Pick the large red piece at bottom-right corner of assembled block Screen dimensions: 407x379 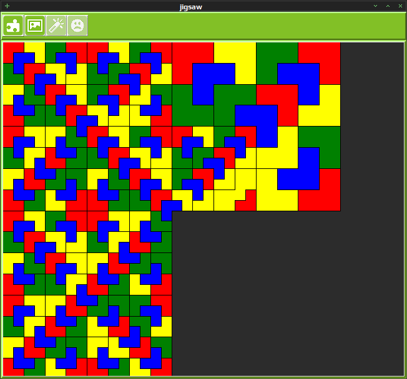[330, 200]
